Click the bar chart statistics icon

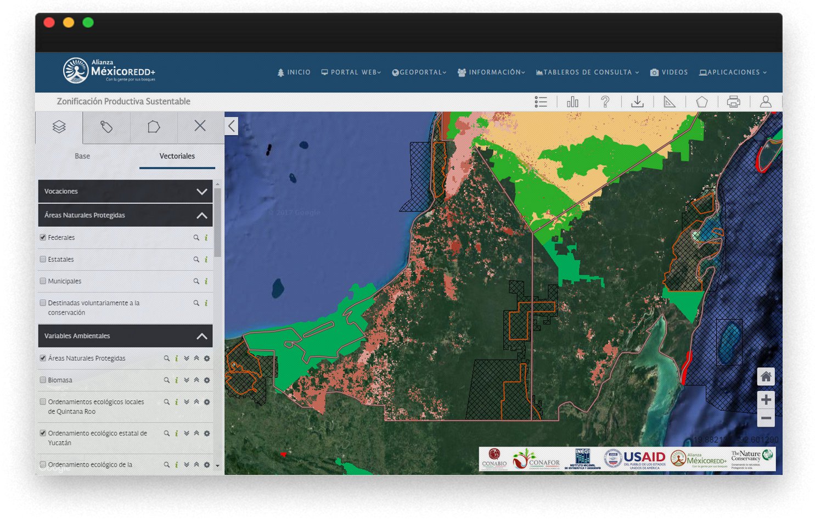pos(572,102)
